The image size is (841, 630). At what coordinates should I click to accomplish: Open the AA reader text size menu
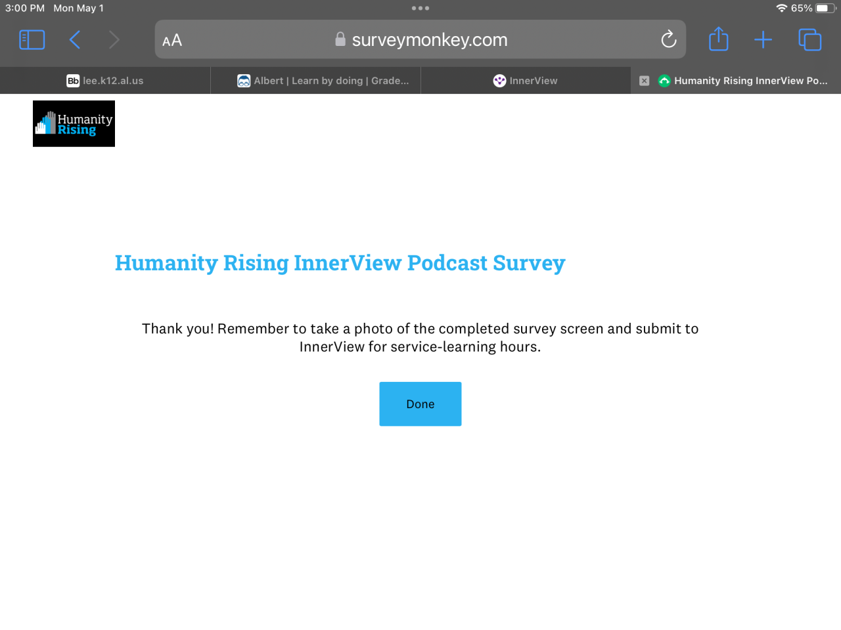[172, 41]
